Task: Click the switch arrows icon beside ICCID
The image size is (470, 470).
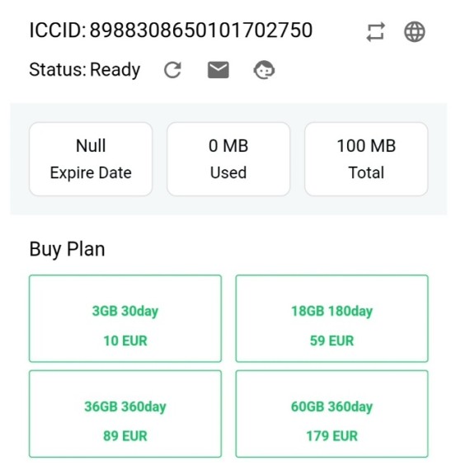Action: click(x=375, y=31)
